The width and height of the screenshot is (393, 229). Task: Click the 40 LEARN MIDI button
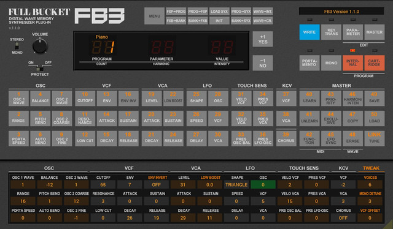tap(309, 98)
